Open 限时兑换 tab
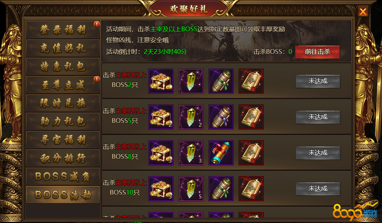This screenshot has height=223, width=382. coord(63,103)
